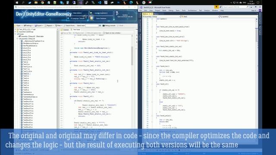
Task: Open the Filter dropdown
Action: (59, 26)
